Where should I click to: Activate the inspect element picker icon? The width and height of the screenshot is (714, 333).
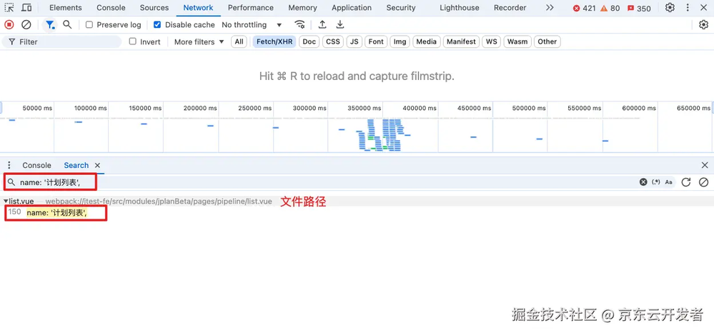[x=9, y=8]
